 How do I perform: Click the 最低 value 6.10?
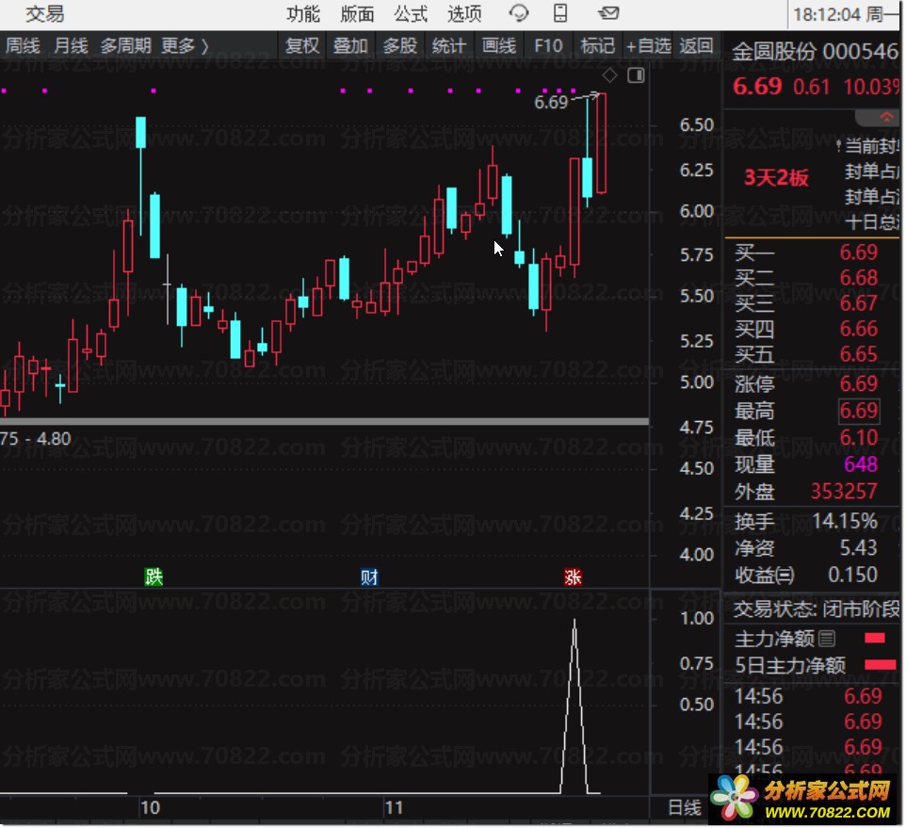(x=858, y=437)
